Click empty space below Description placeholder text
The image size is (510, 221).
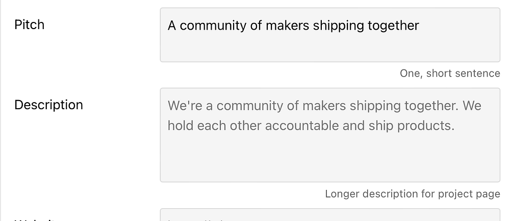(x=329, y=159)
